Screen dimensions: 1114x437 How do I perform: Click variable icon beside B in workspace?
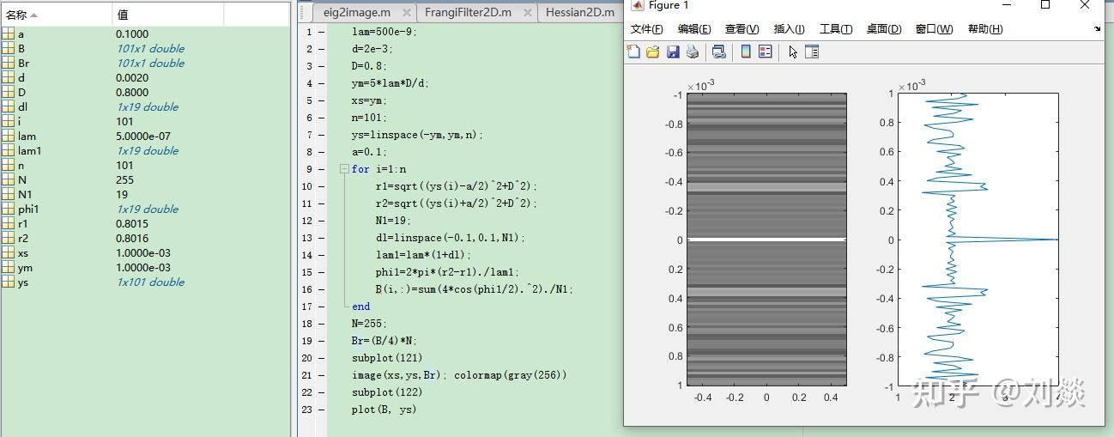8,49
